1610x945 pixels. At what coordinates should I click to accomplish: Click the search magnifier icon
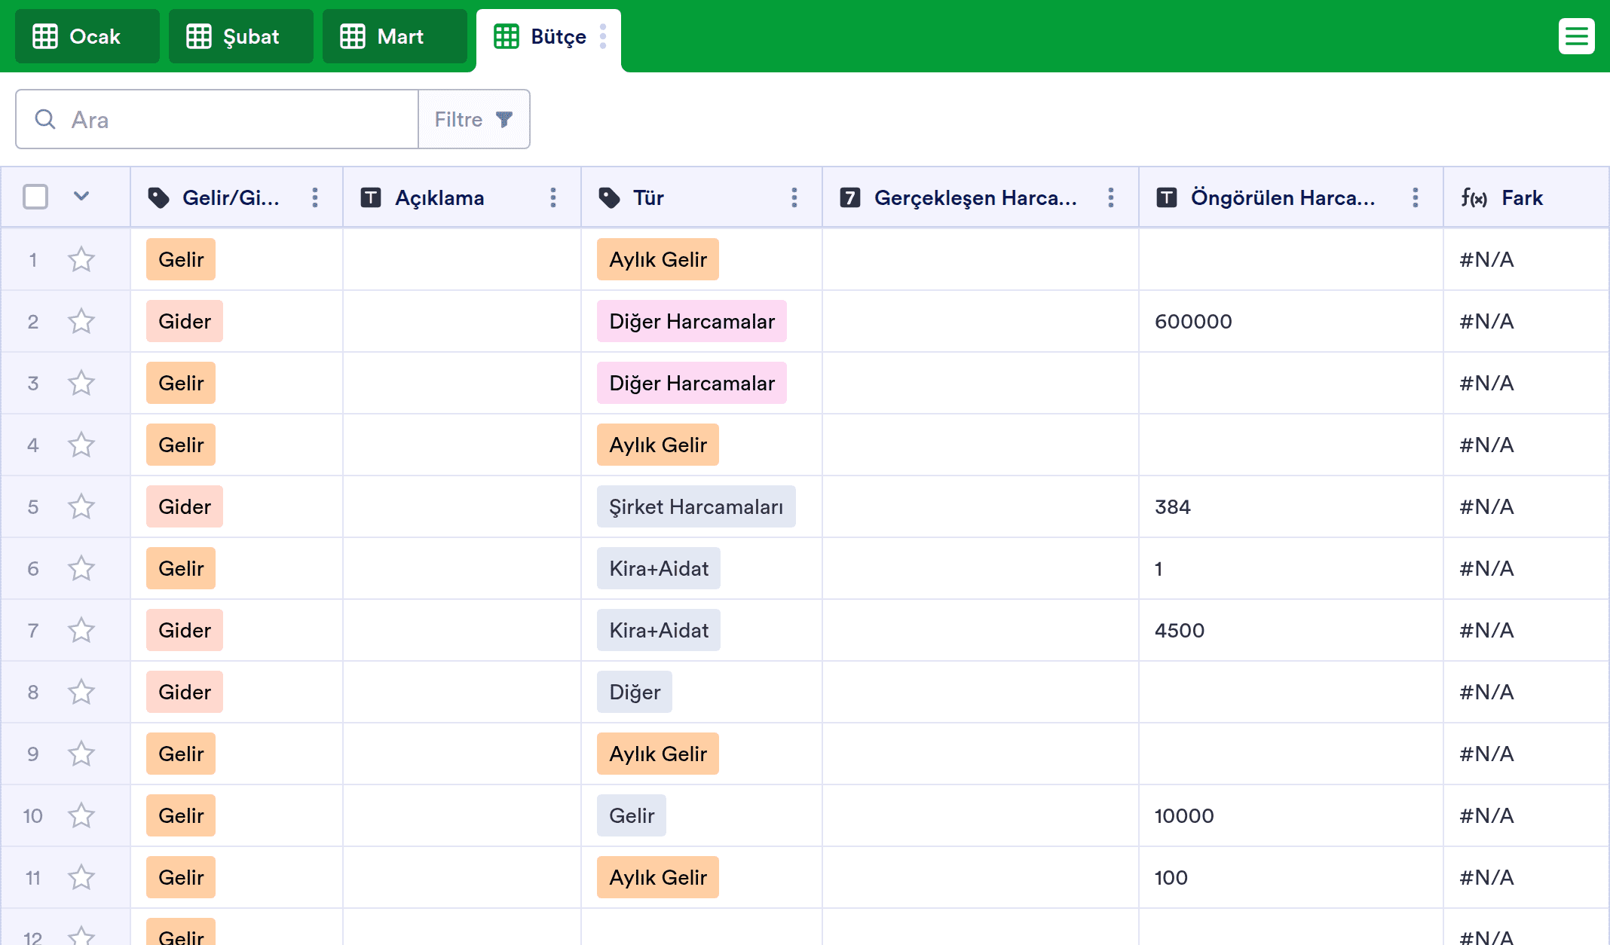point(45,119)
